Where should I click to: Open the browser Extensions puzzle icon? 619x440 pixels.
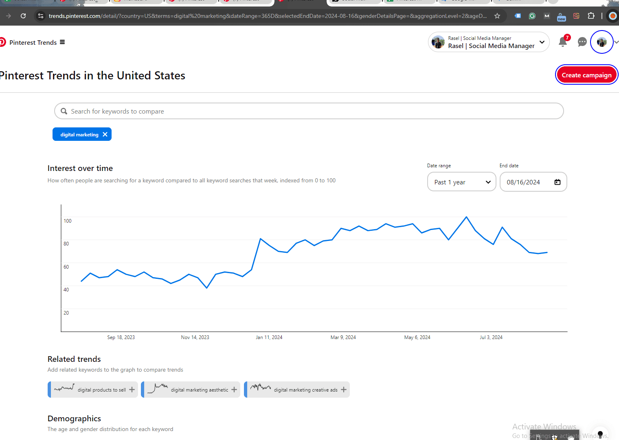coord(591,16)
